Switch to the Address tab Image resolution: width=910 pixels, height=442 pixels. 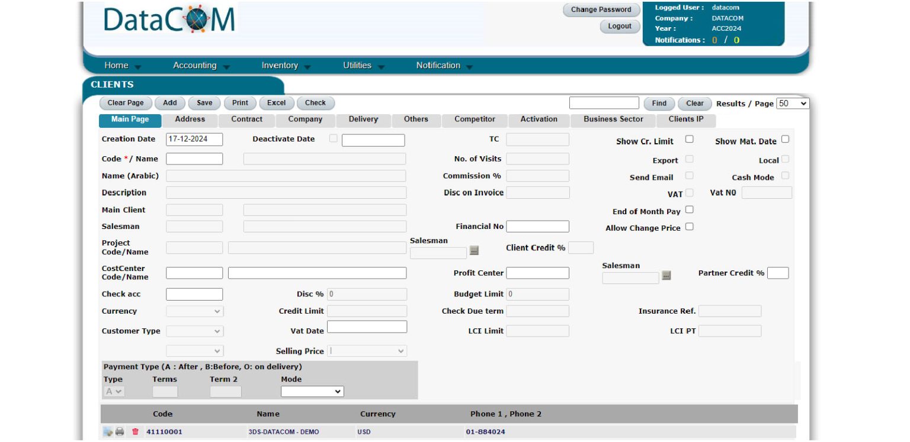point(190,120)
